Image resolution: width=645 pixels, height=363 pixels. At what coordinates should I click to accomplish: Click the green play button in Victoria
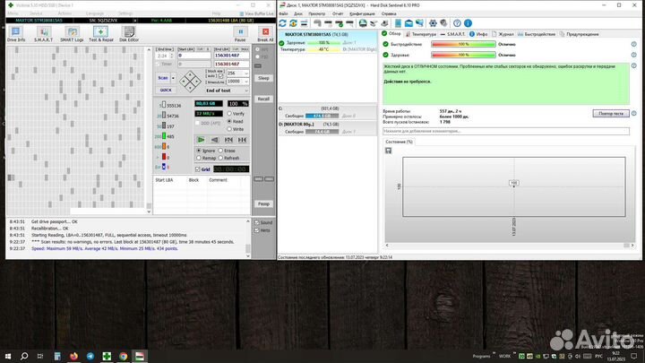[x=201, y=140]
